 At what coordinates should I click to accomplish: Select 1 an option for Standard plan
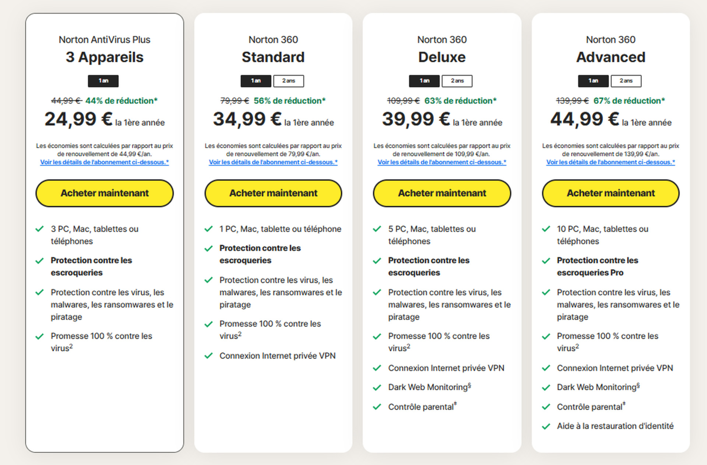click(256, 81)
